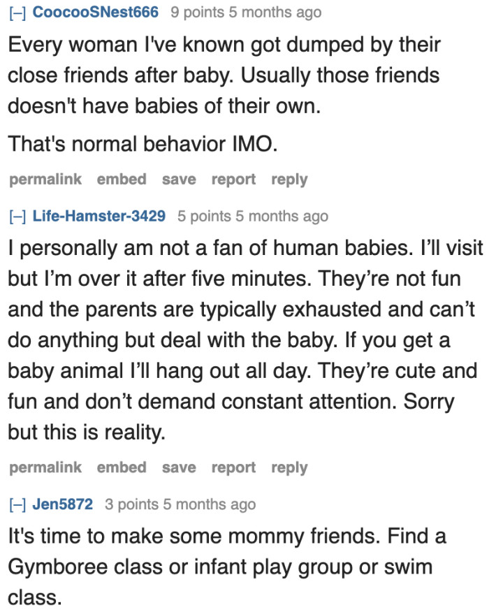This screenshot has width=489, height=612.
Task: Open the permalink for CoocooSNest666's comment
Action: pyautogui.click(x=44, y=180)
